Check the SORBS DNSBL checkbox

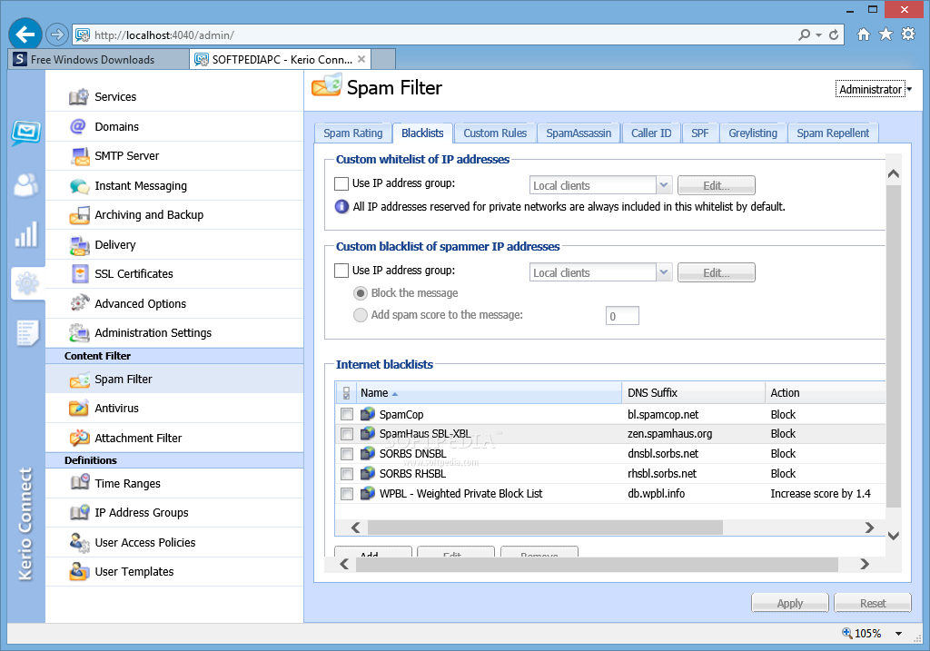(x=347, y=454)
